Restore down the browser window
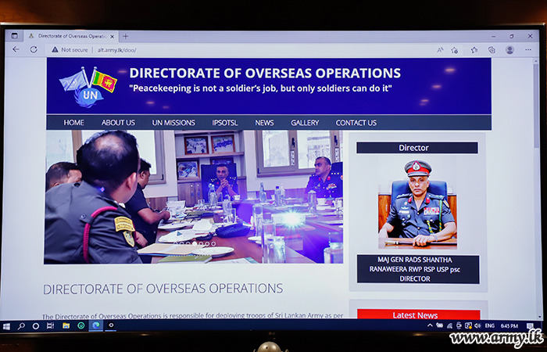 [x=512, y=36]
